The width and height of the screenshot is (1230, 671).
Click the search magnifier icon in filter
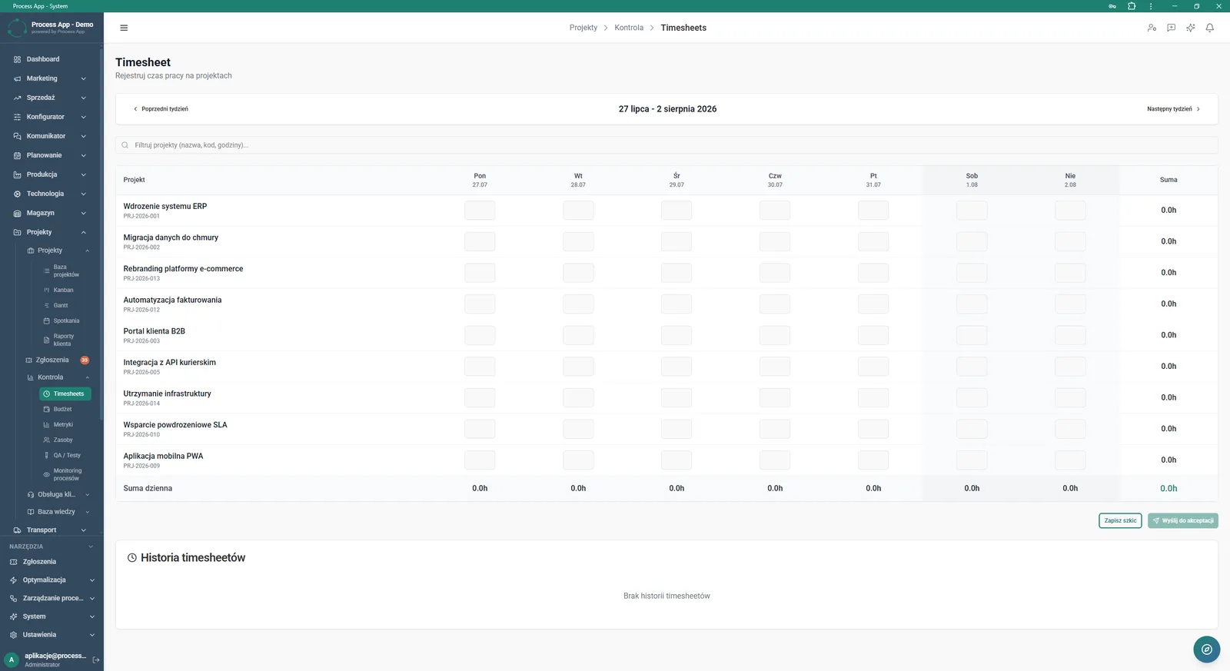point(125,144)
